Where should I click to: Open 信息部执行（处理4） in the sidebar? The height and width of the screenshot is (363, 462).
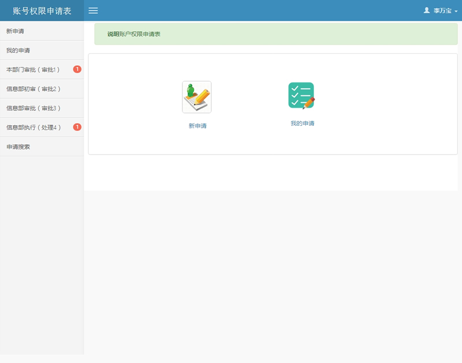click(42, 127)
